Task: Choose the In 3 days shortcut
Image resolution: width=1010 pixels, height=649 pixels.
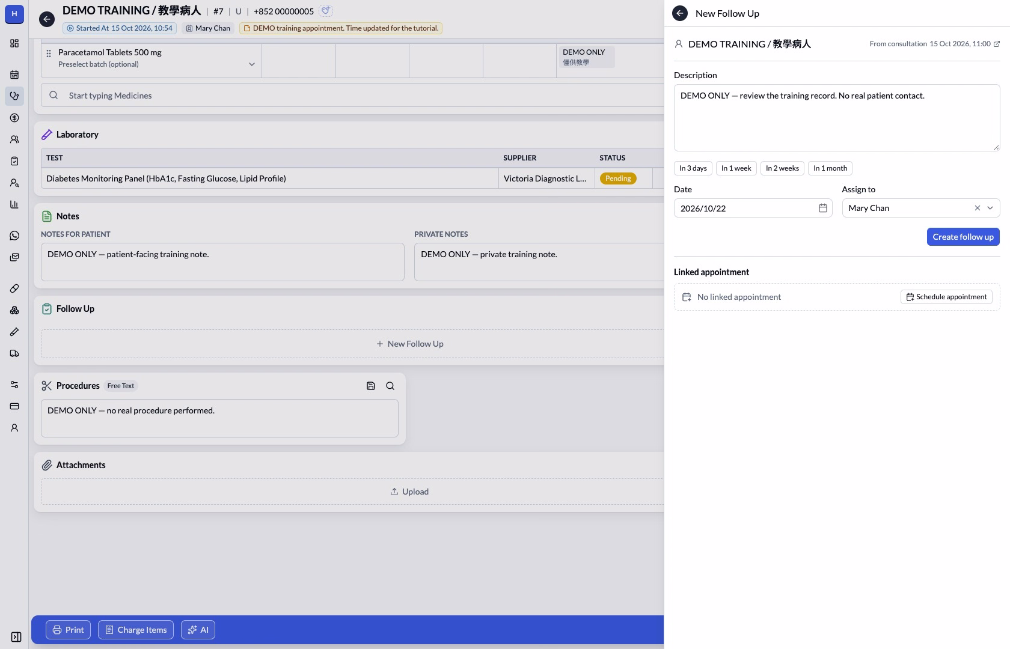Action: pos(693,168)
